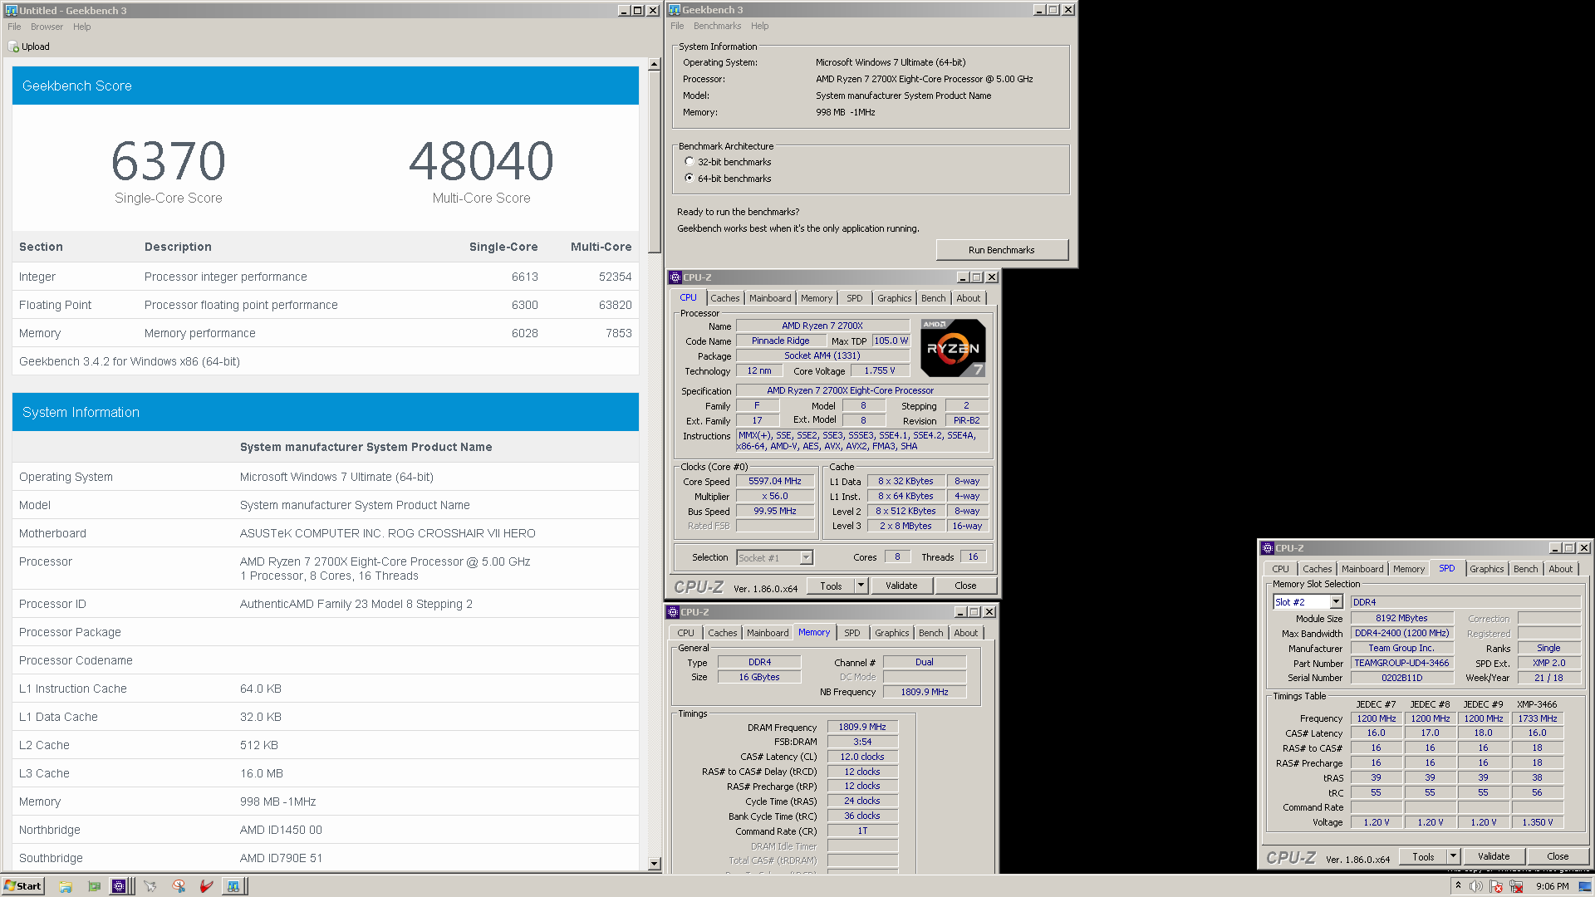1595x897 pixels.
Task: Show hidden system tray icons
Action: coord(1458,886)
